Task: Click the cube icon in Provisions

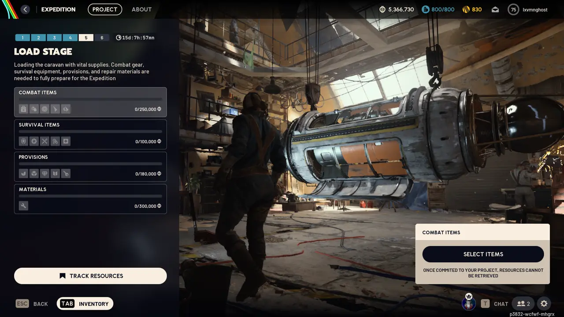Action: tap(34, 173)
